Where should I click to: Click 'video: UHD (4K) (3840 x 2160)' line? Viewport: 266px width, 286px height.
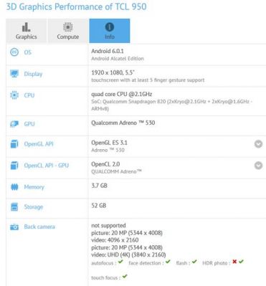128,254
